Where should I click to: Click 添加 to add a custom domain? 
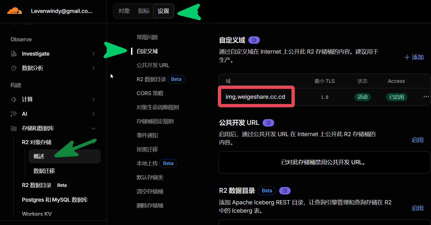pyautogui.click(x=414, y=57)
